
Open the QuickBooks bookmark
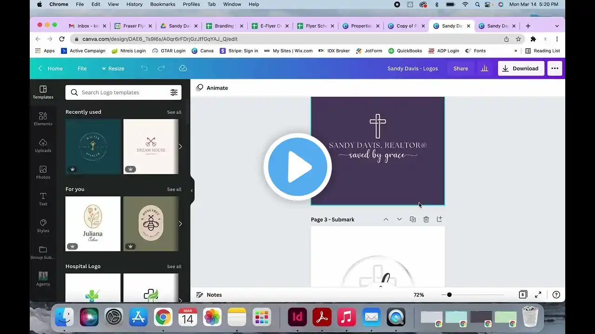click(405, 51)
